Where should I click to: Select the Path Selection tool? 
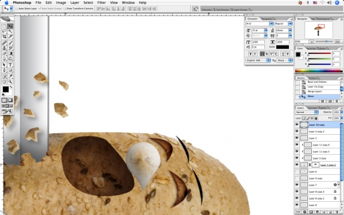[4, 65]
